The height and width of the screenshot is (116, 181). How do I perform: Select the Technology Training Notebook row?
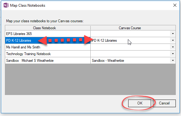pos(48,54)
